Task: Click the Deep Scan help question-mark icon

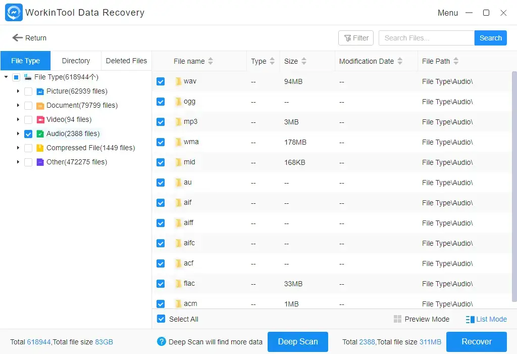Action: (161, 341)
